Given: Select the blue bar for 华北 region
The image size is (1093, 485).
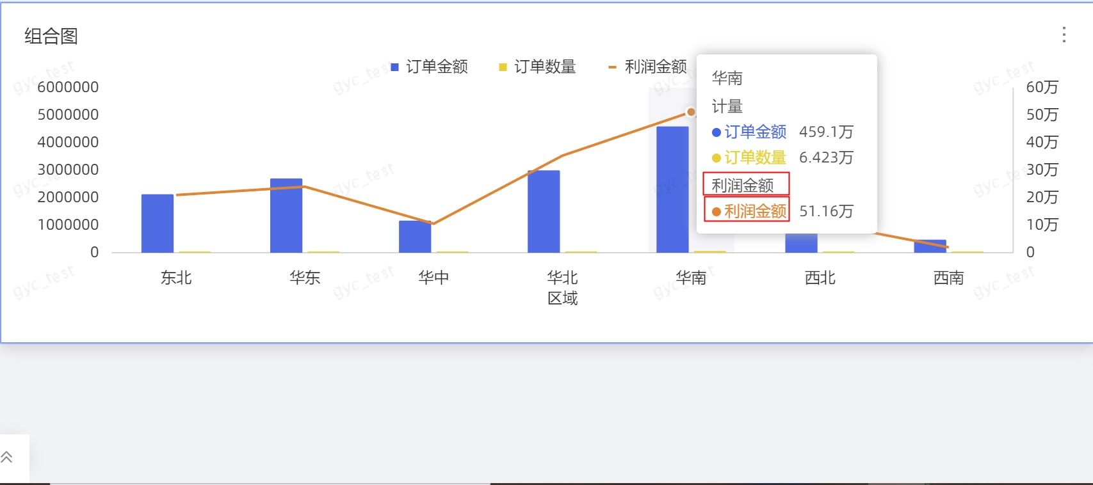Looking at the screenshot, I should [544, 211].
